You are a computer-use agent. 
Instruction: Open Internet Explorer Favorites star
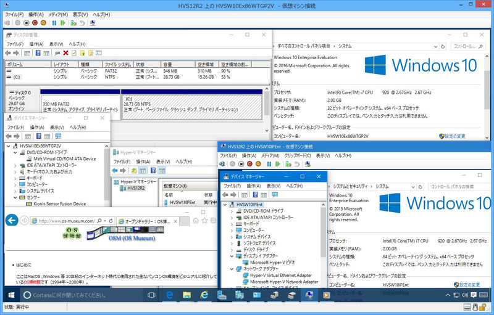[x=204, y=221]
